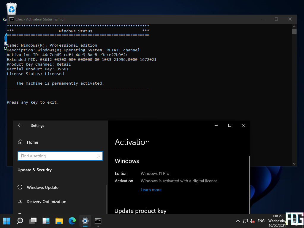Select Windows Update in the sidebar
This screenshot has width=304, height=228.
tap(42, 187)
